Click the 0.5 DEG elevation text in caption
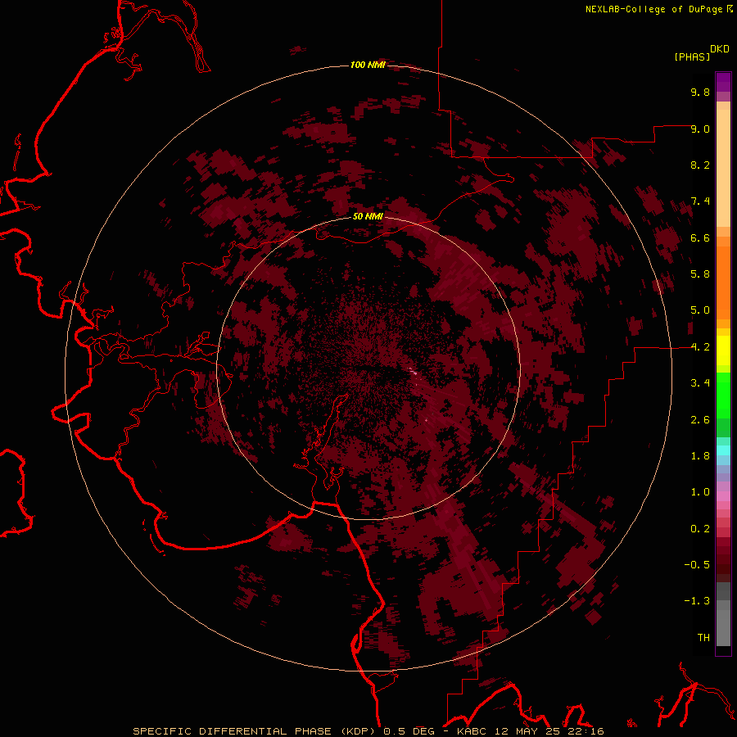The height and width of the screenshot is (737, 737). [410, 731]
